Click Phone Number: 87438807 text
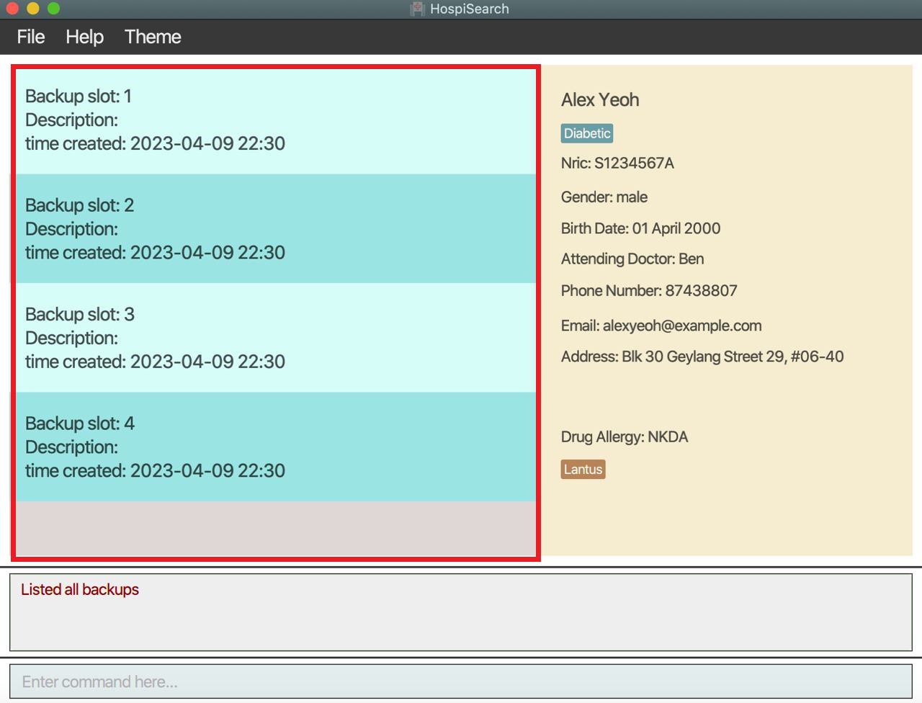 click(x=649, y=291)
